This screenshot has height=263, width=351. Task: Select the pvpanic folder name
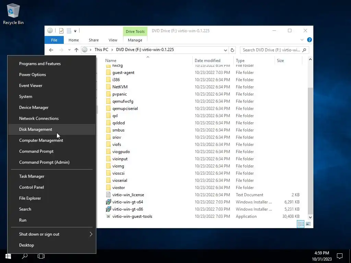pyautogui.click(x=120, y=94)
